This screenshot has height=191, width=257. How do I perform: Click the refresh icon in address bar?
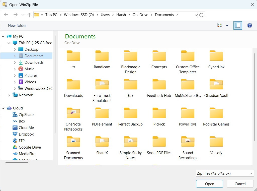click(x=201, y=15)
